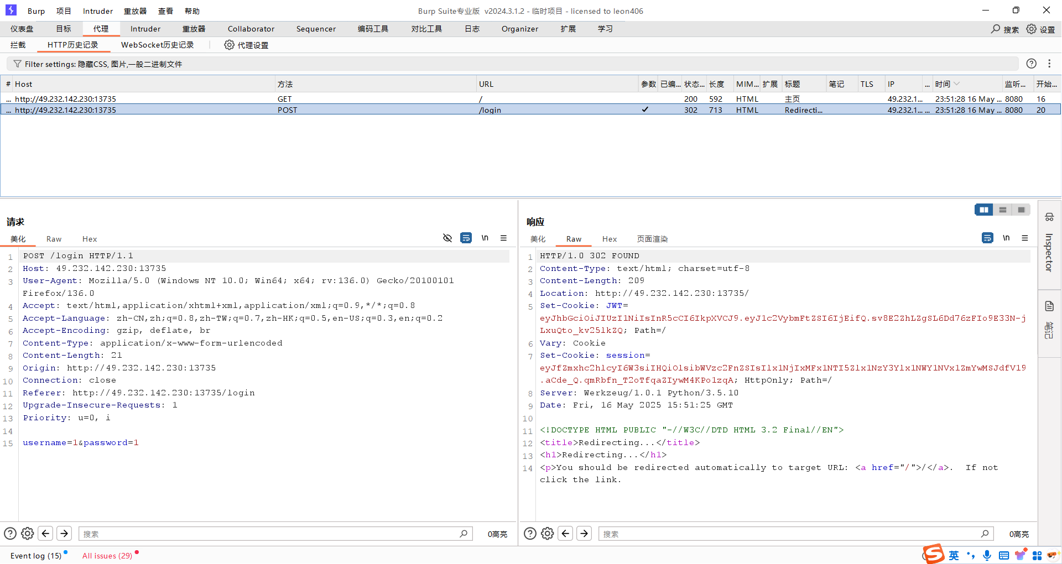Viewport: 1062px width, 564px height.
Task: Sort by the time column arrow
Action: point(957,84)
